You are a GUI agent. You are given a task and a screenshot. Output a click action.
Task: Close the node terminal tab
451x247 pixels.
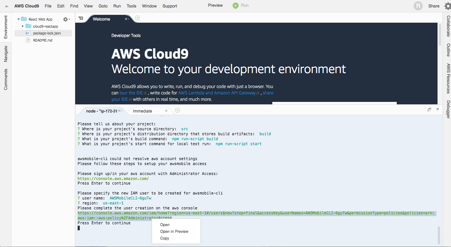[x=119, y=111]
